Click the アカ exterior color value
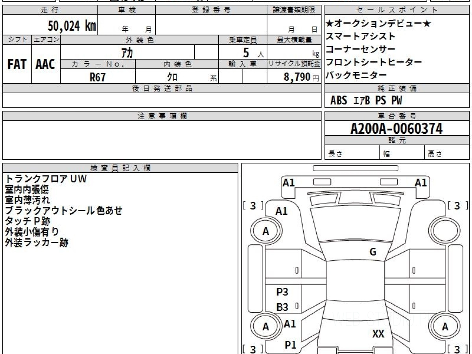 [x=127, y=52]
